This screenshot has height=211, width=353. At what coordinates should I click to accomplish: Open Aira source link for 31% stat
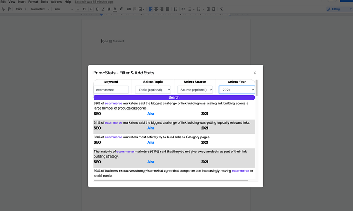(150, 128)
